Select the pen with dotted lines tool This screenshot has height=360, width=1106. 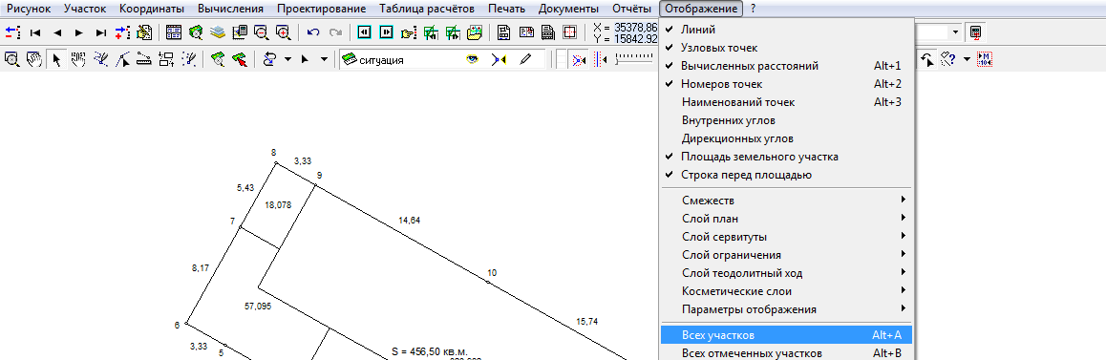pyautogui.click(x=100, y=60)
